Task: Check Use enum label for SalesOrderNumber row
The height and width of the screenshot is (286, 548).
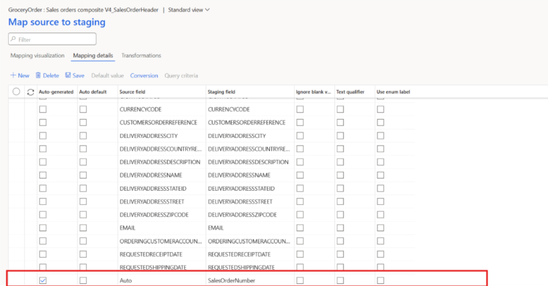Action: [x=381, y=281]
